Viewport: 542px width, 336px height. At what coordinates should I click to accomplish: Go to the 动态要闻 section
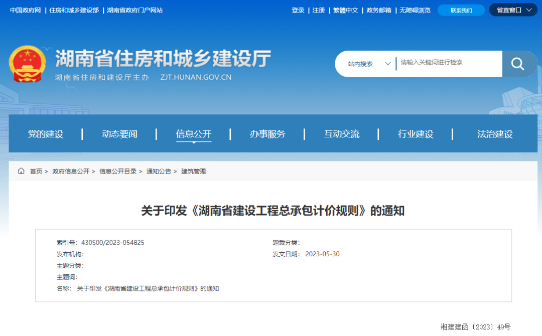[119, 134]
